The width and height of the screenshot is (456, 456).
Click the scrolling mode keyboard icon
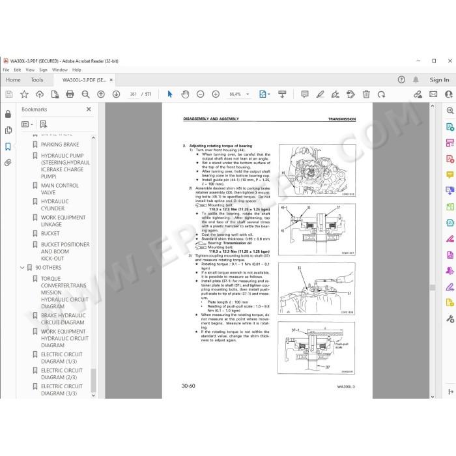[282, 94]
